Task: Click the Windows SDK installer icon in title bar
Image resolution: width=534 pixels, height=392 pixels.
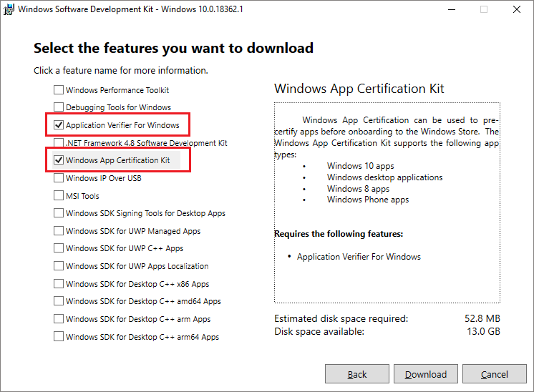Action: [9, 9]
